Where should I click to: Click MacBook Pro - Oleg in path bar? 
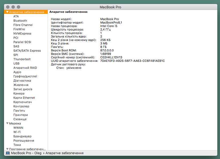[26, 153]
